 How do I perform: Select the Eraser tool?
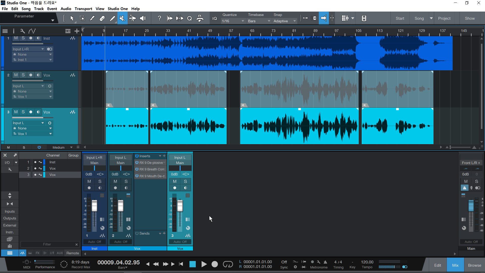(102, 18)
